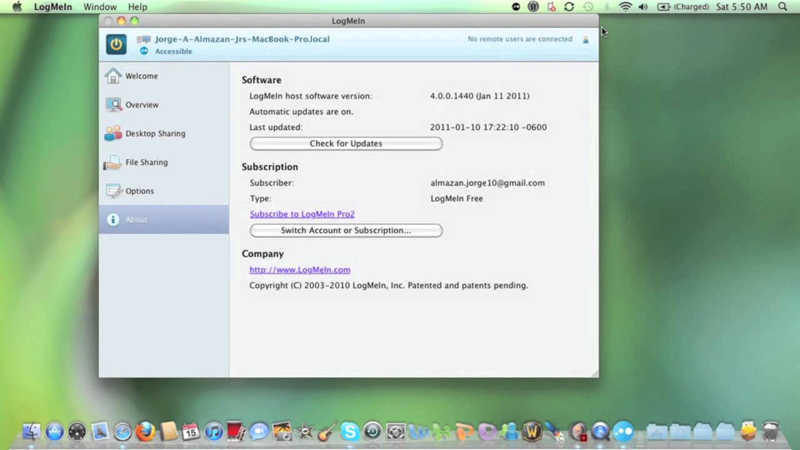Click the LogMeIn blue dots dock icon
Screen dimensions: 800x450
(623, 431)
